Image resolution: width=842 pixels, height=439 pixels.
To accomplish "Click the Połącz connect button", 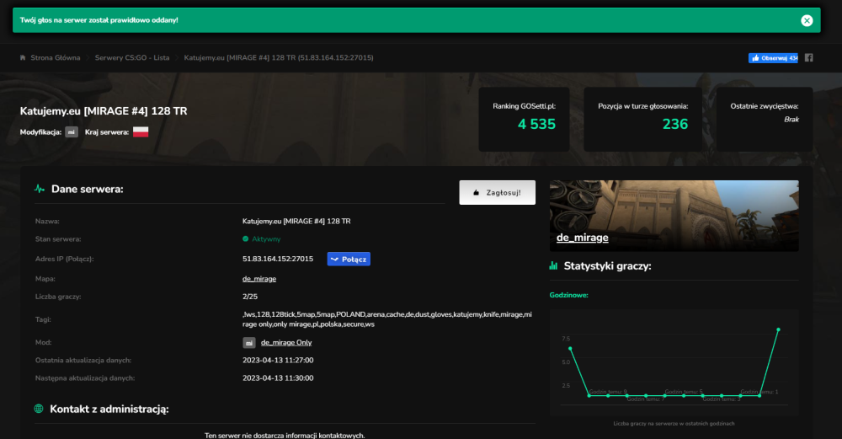I will (x=349, y=259).
